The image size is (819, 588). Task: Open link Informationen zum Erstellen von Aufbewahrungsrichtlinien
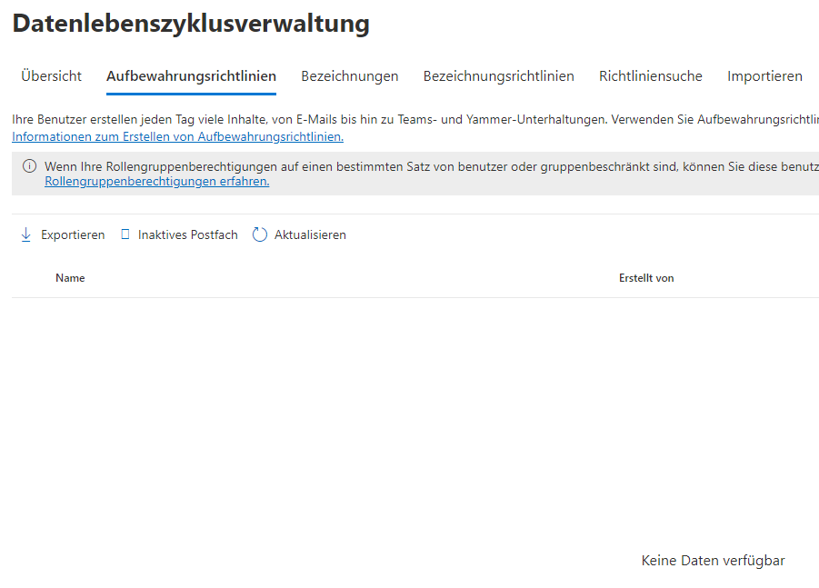pyautogui.click(x=177, y=137)
